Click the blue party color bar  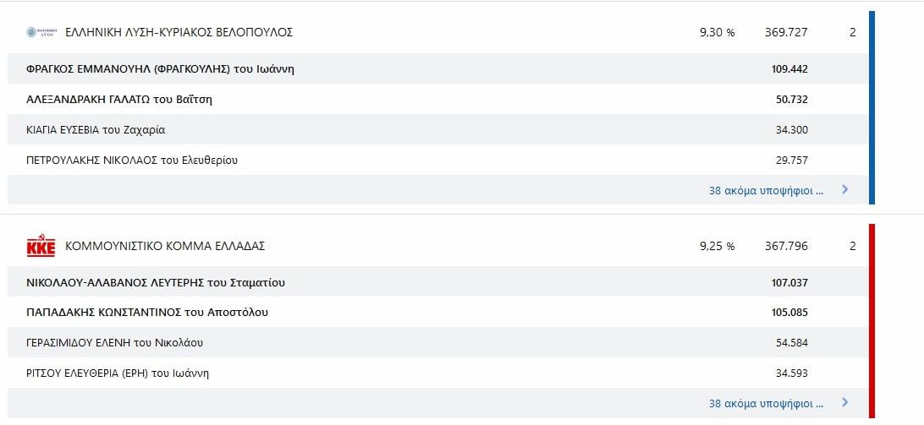pyautogui.click(x=872, y=107)
